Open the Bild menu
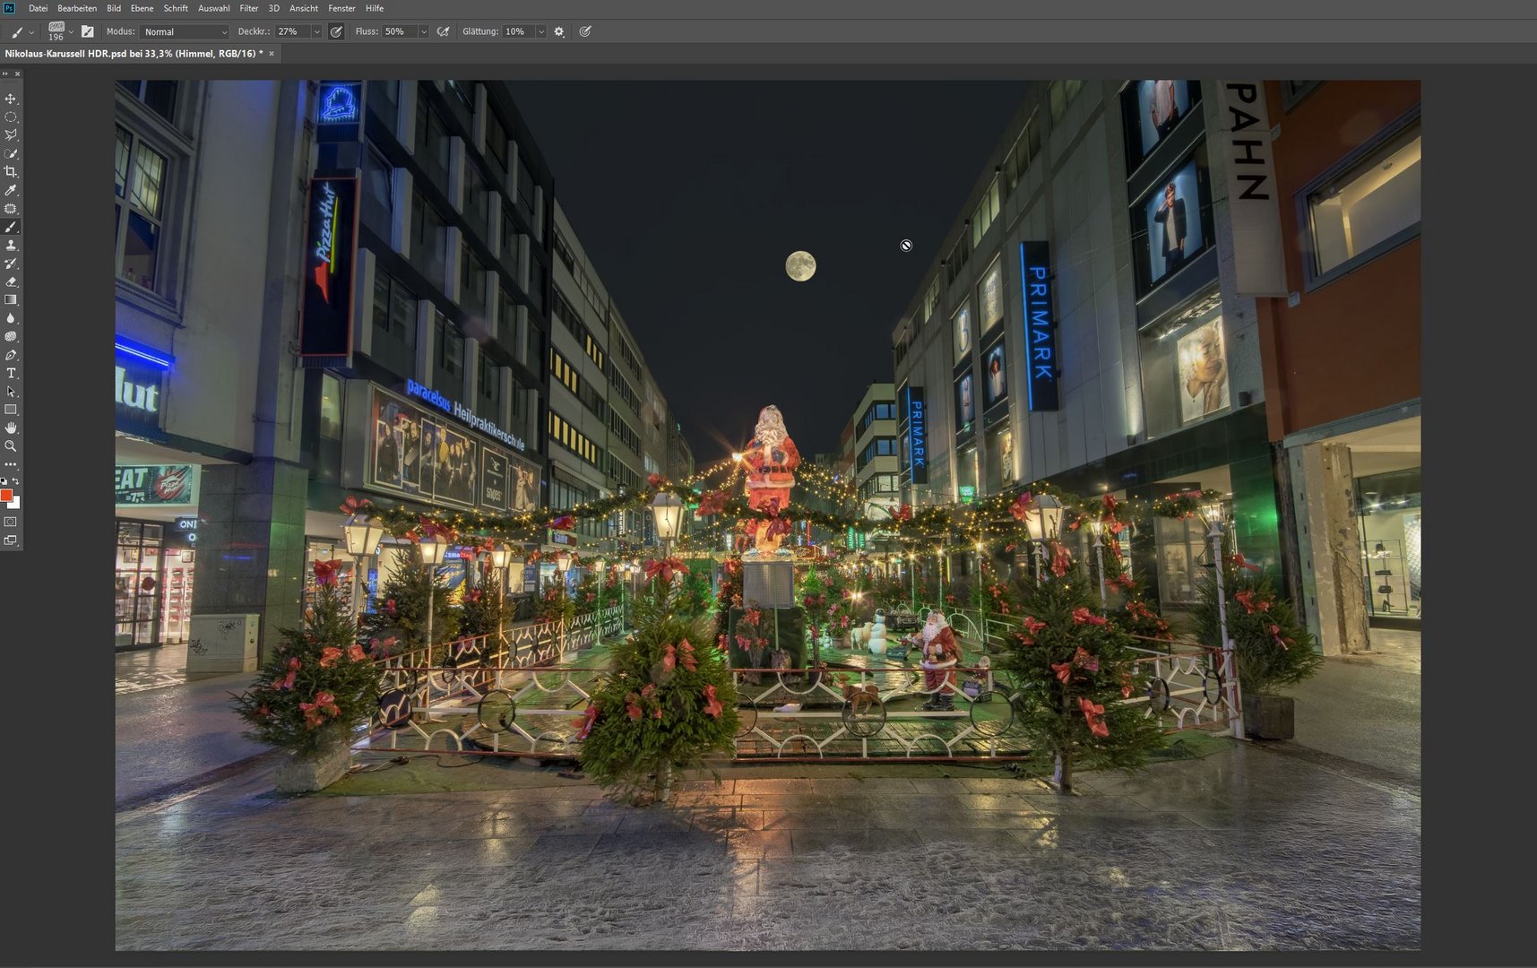The image size is (1537, 968). [x=114, y=8]
